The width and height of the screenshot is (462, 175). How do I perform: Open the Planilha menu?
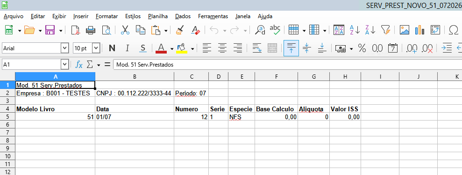pyautogui.click(x=158, y=16)
